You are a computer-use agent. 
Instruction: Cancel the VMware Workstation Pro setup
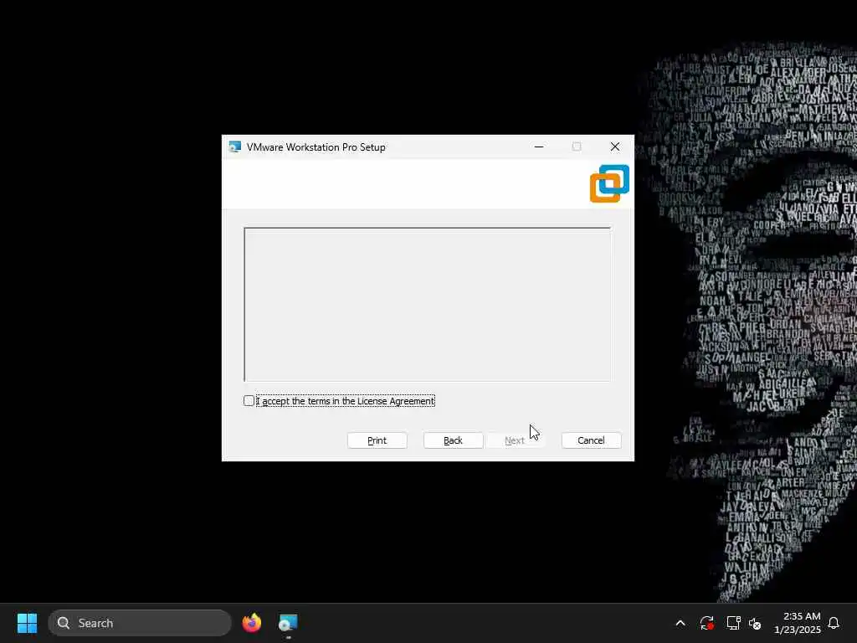click(x=592, y=440)
